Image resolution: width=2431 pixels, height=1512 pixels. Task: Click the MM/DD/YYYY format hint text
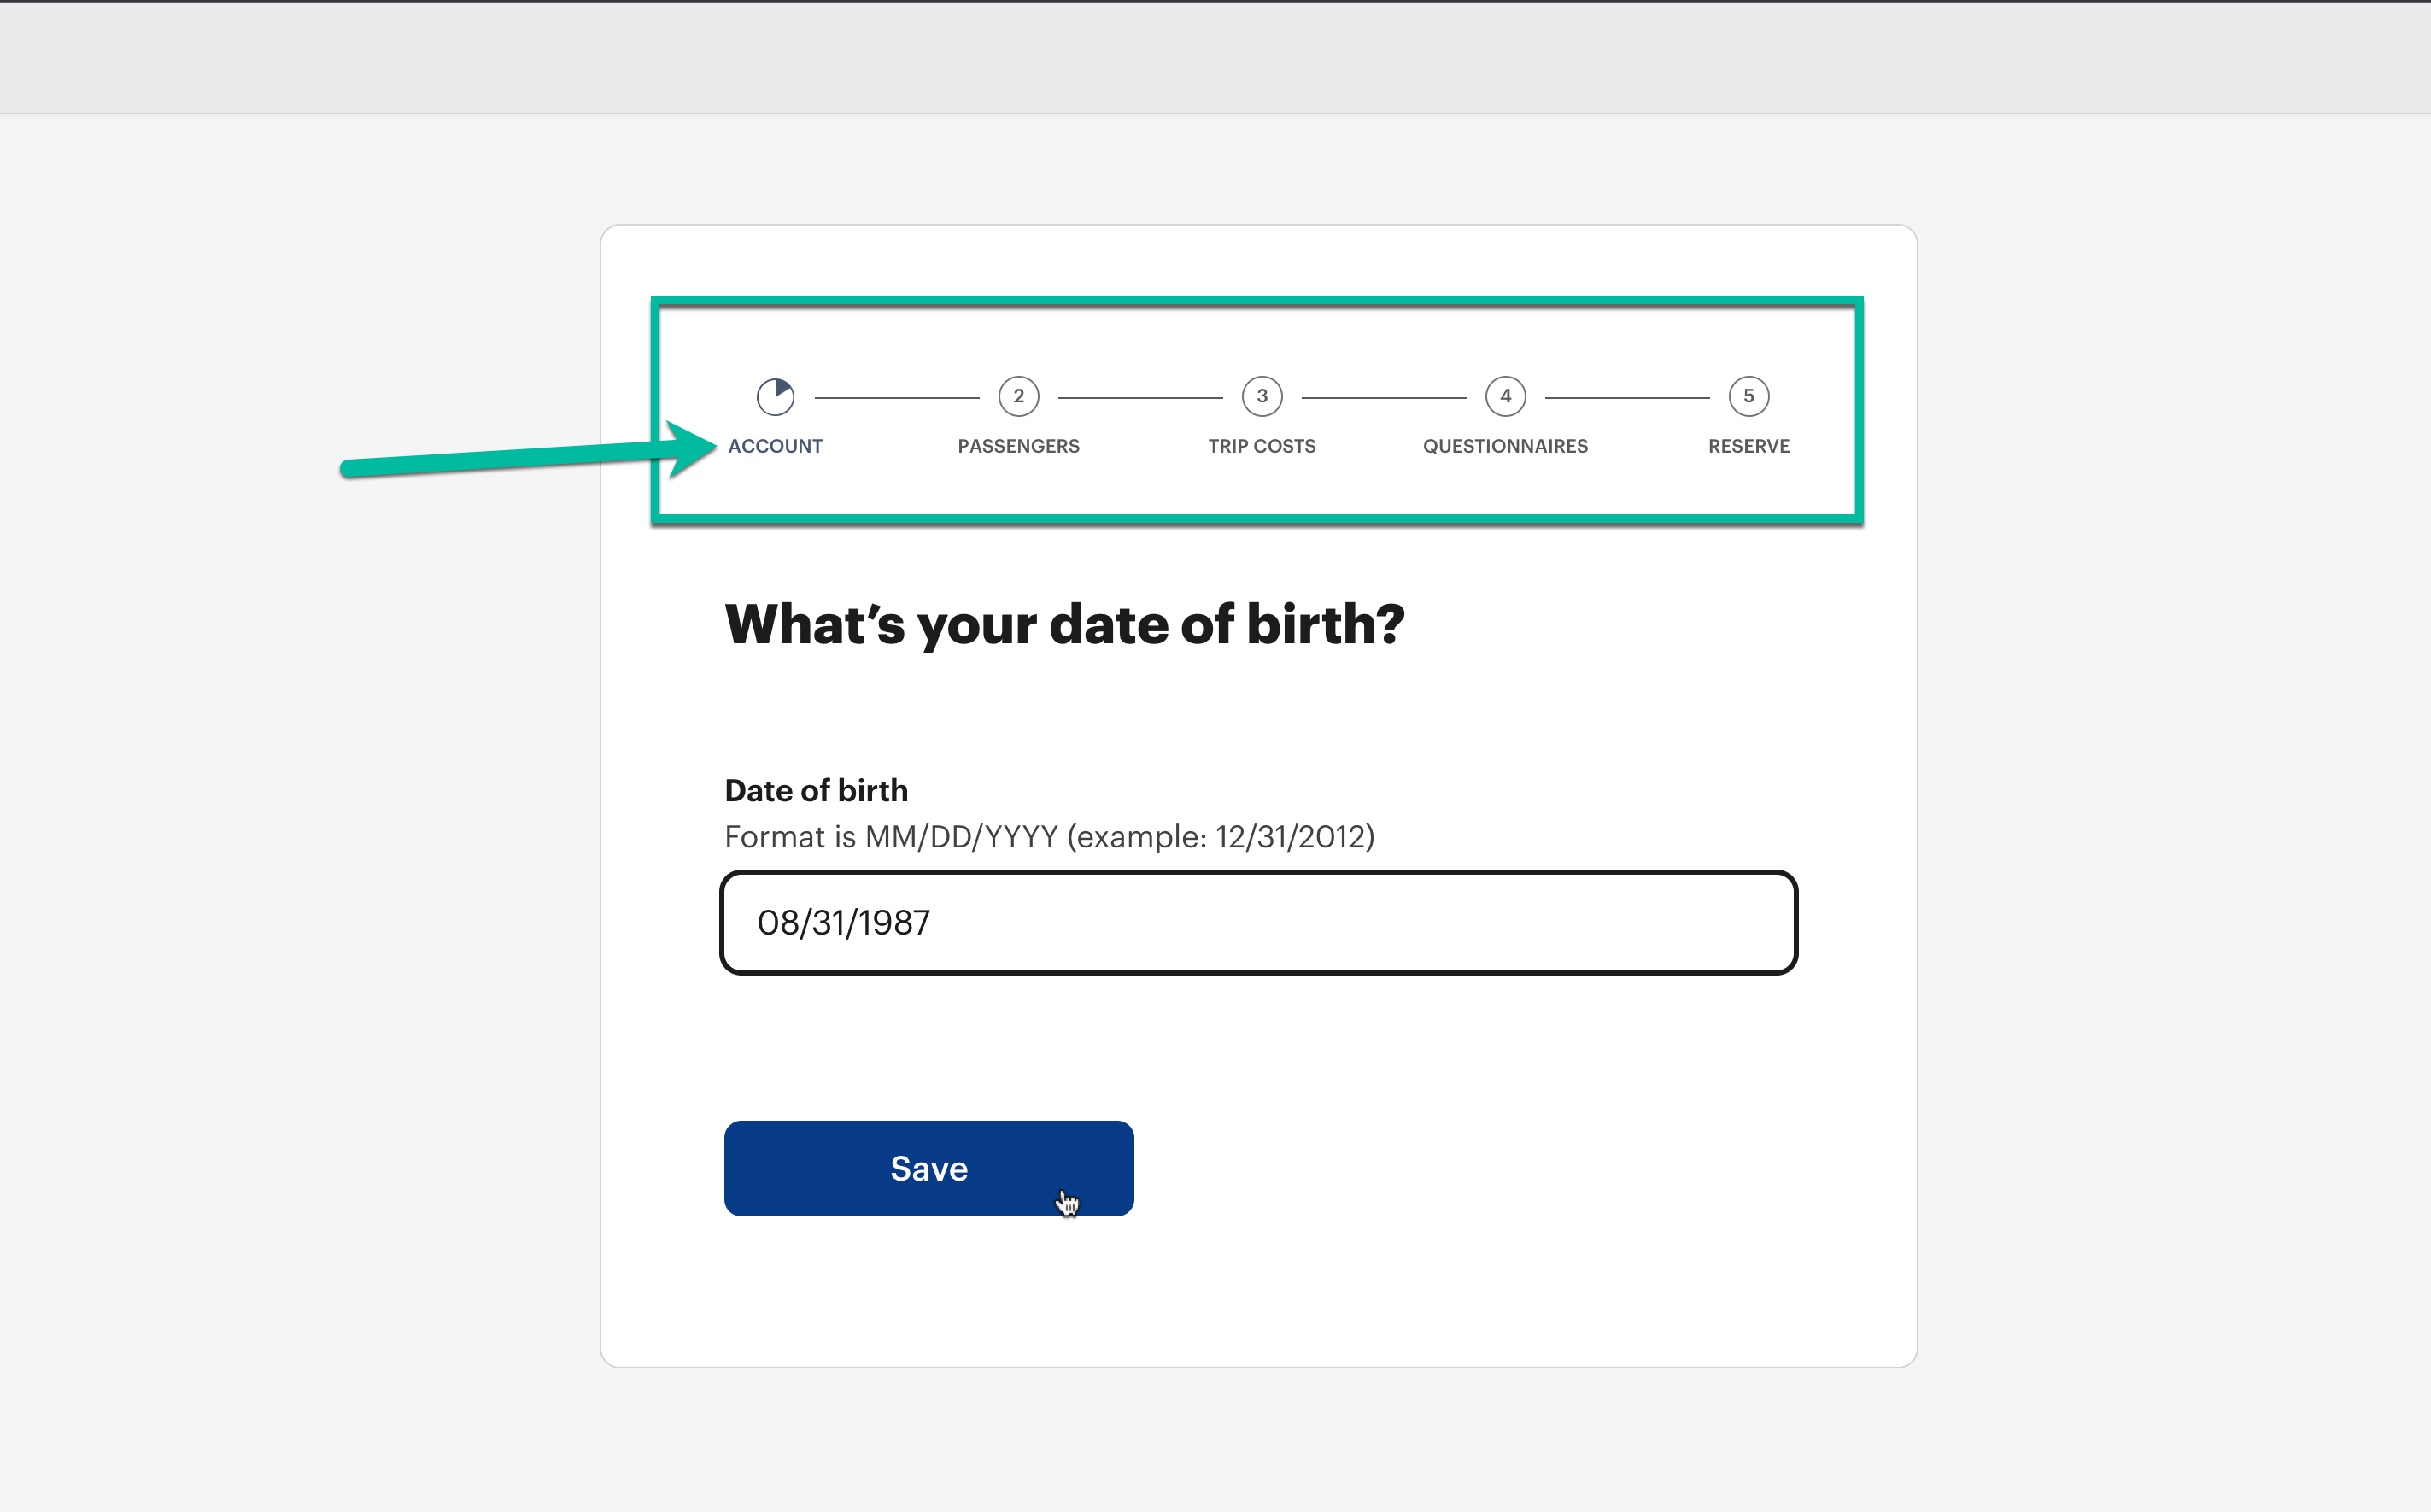click(1049, 836)
